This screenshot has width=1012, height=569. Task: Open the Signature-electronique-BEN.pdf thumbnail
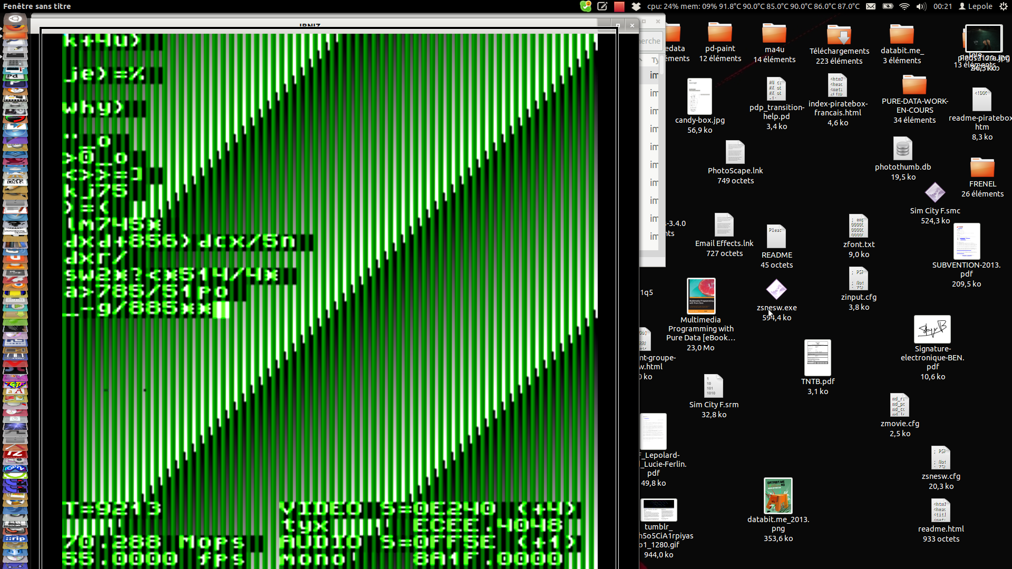tap(932, 330)
